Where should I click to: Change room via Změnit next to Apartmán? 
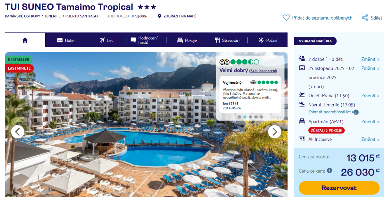pyautogui.click(x=370, y=122)
